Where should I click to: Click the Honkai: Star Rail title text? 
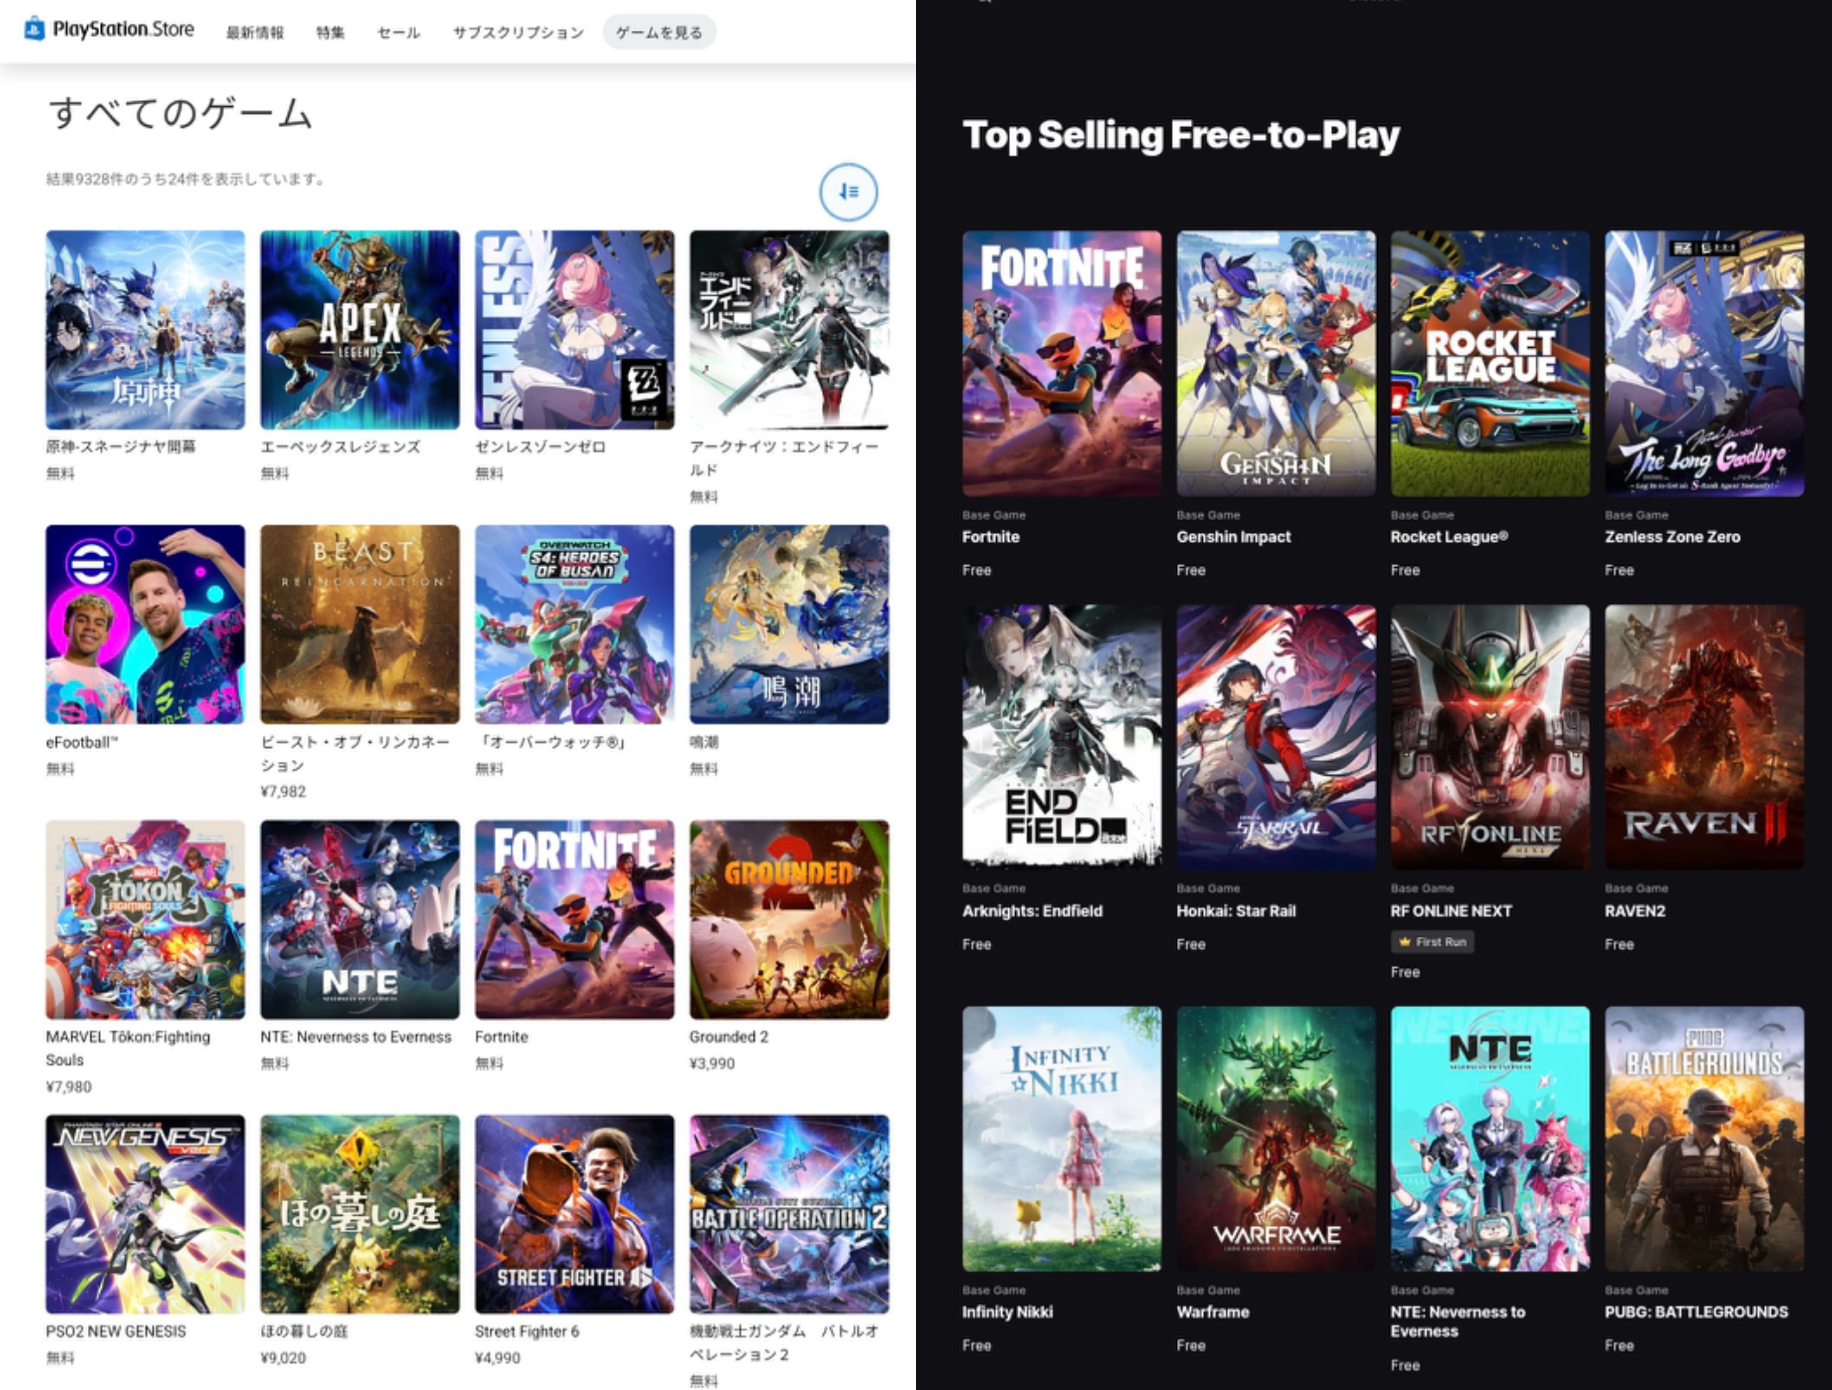(1237, 911)
